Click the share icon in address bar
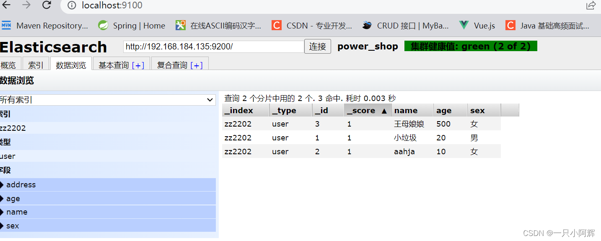The height and width of the screenshot is (241, 601). tap(591, 5)
